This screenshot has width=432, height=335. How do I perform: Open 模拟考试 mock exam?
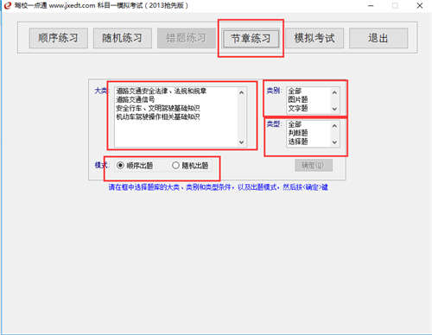[x=314, y=38]
